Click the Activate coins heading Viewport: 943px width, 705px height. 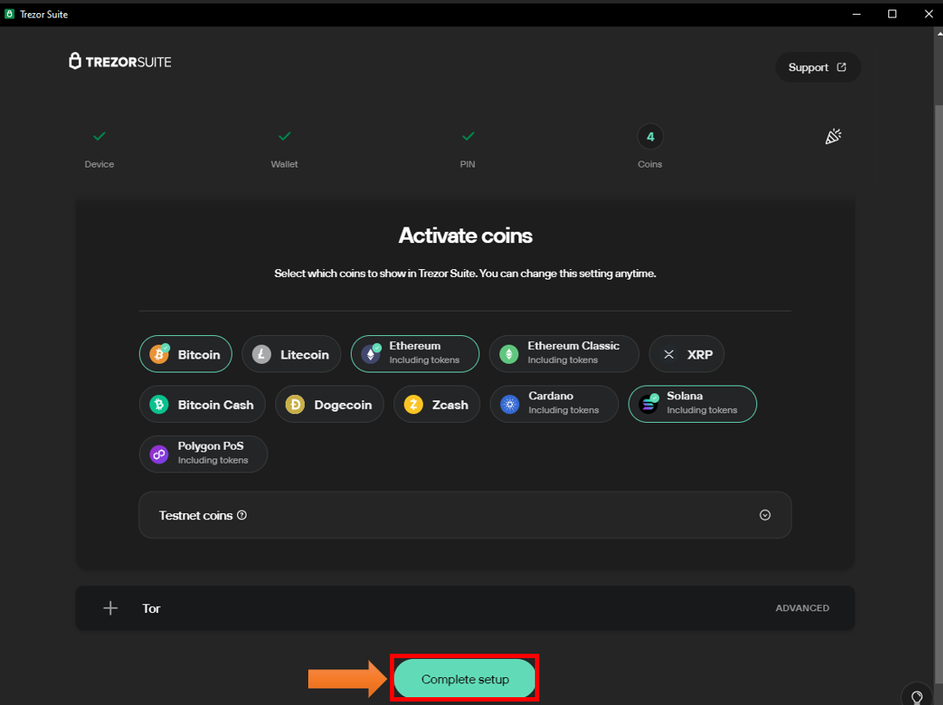coord(465,235)
